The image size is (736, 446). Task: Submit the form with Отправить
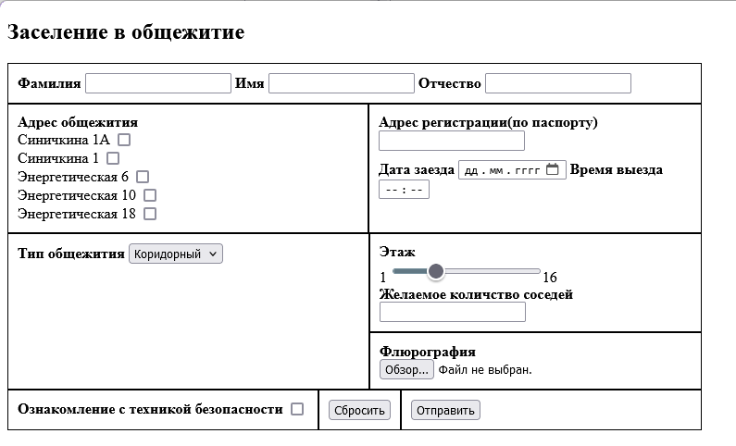point(445,410)
